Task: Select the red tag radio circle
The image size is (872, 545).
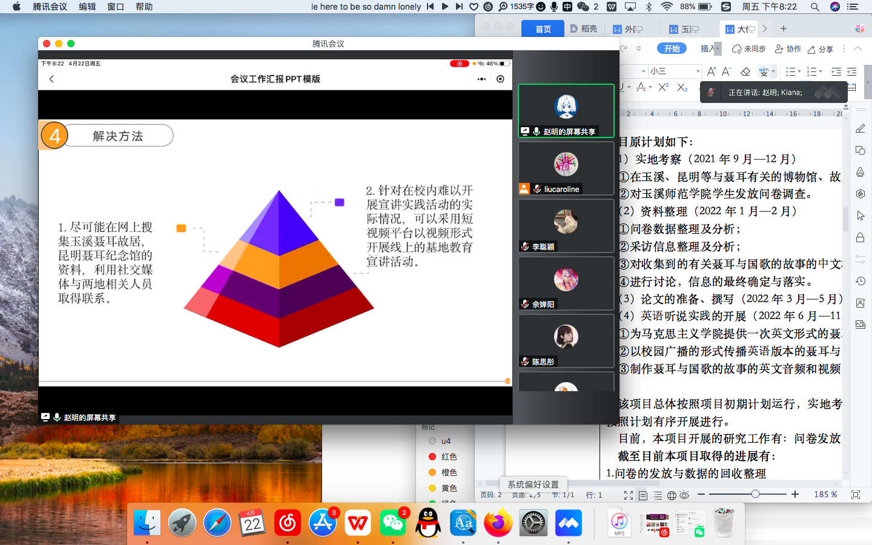Action: click(x=432, y=457)
